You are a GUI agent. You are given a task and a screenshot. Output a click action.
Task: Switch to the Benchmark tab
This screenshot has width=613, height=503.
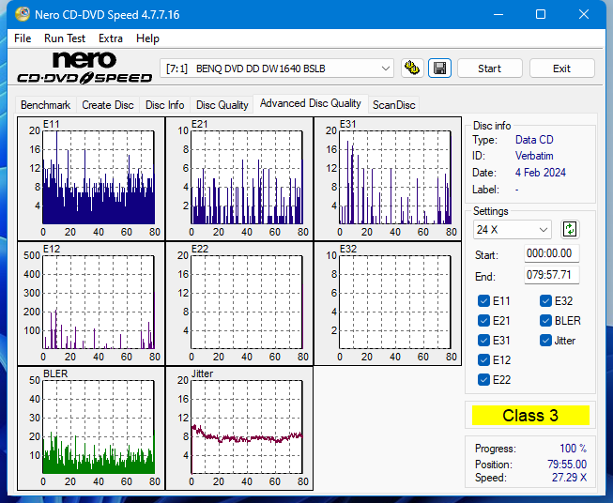46,105
